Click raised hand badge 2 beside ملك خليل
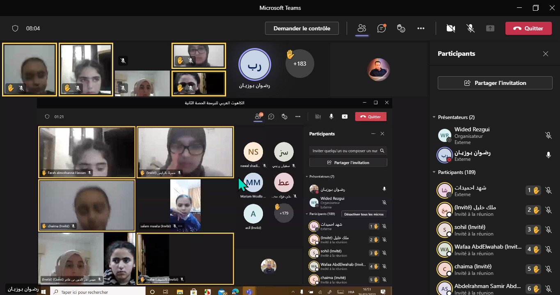Screen dimensions: 560x295 tap(534, 210)
